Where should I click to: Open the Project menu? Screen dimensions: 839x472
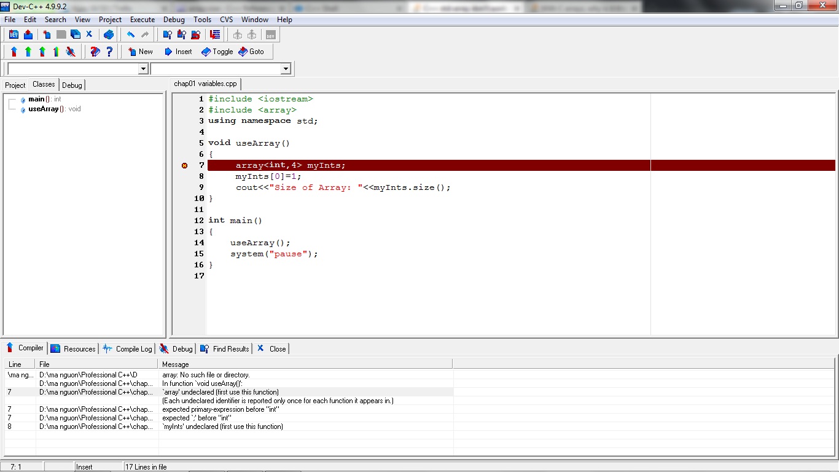[x=111, y=20]
